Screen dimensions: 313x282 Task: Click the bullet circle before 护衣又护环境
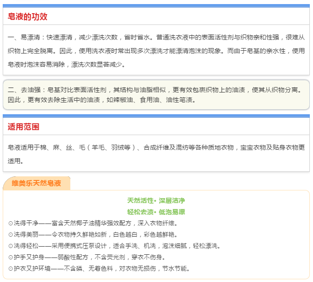click(x=10, y=269)
